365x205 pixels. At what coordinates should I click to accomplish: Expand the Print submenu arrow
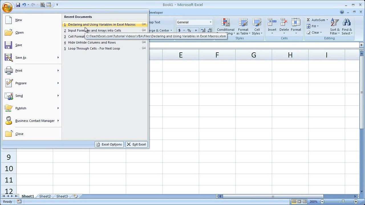(x=58, y=71)
